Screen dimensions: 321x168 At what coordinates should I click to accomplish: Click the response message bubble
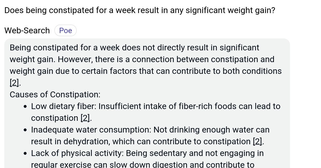click(x=147, y=104)
